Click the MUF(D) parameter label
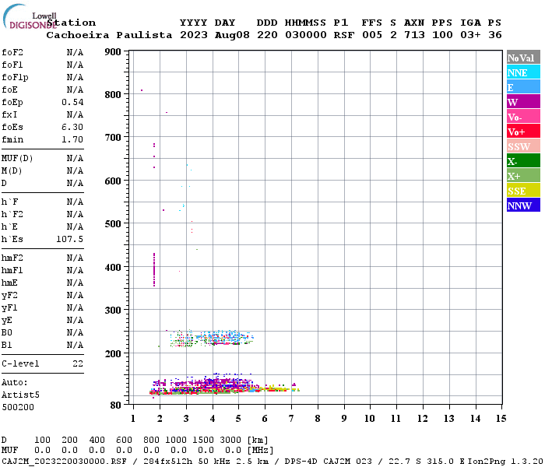This screenshot has width=545, height=467. click(x=17, y=159)
